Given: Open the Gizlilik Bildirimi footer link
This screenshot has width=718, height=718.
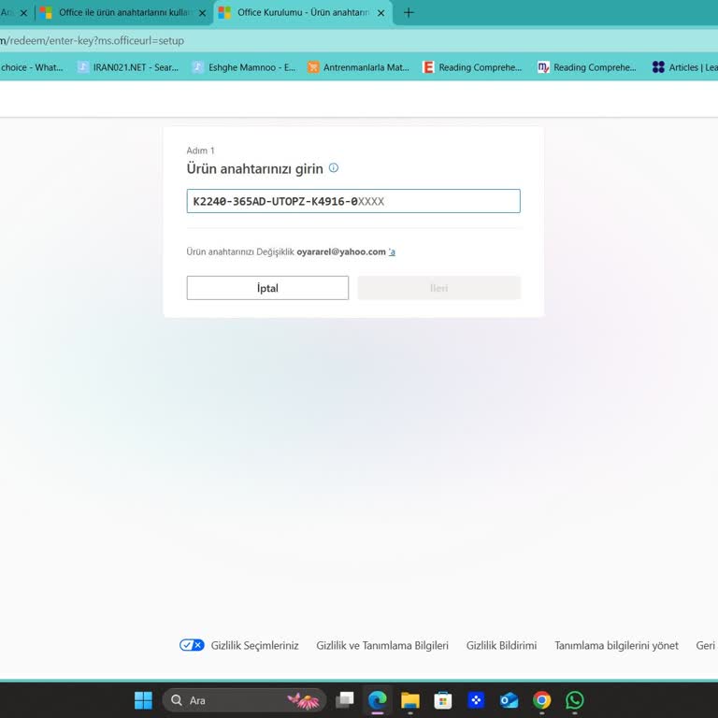Looking at the screenshot, I should 501,645.
